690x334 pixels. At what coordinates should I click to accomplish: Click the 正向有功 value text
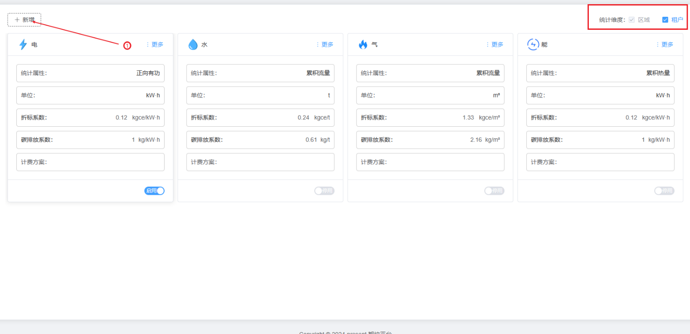click(x=148, y=73)
